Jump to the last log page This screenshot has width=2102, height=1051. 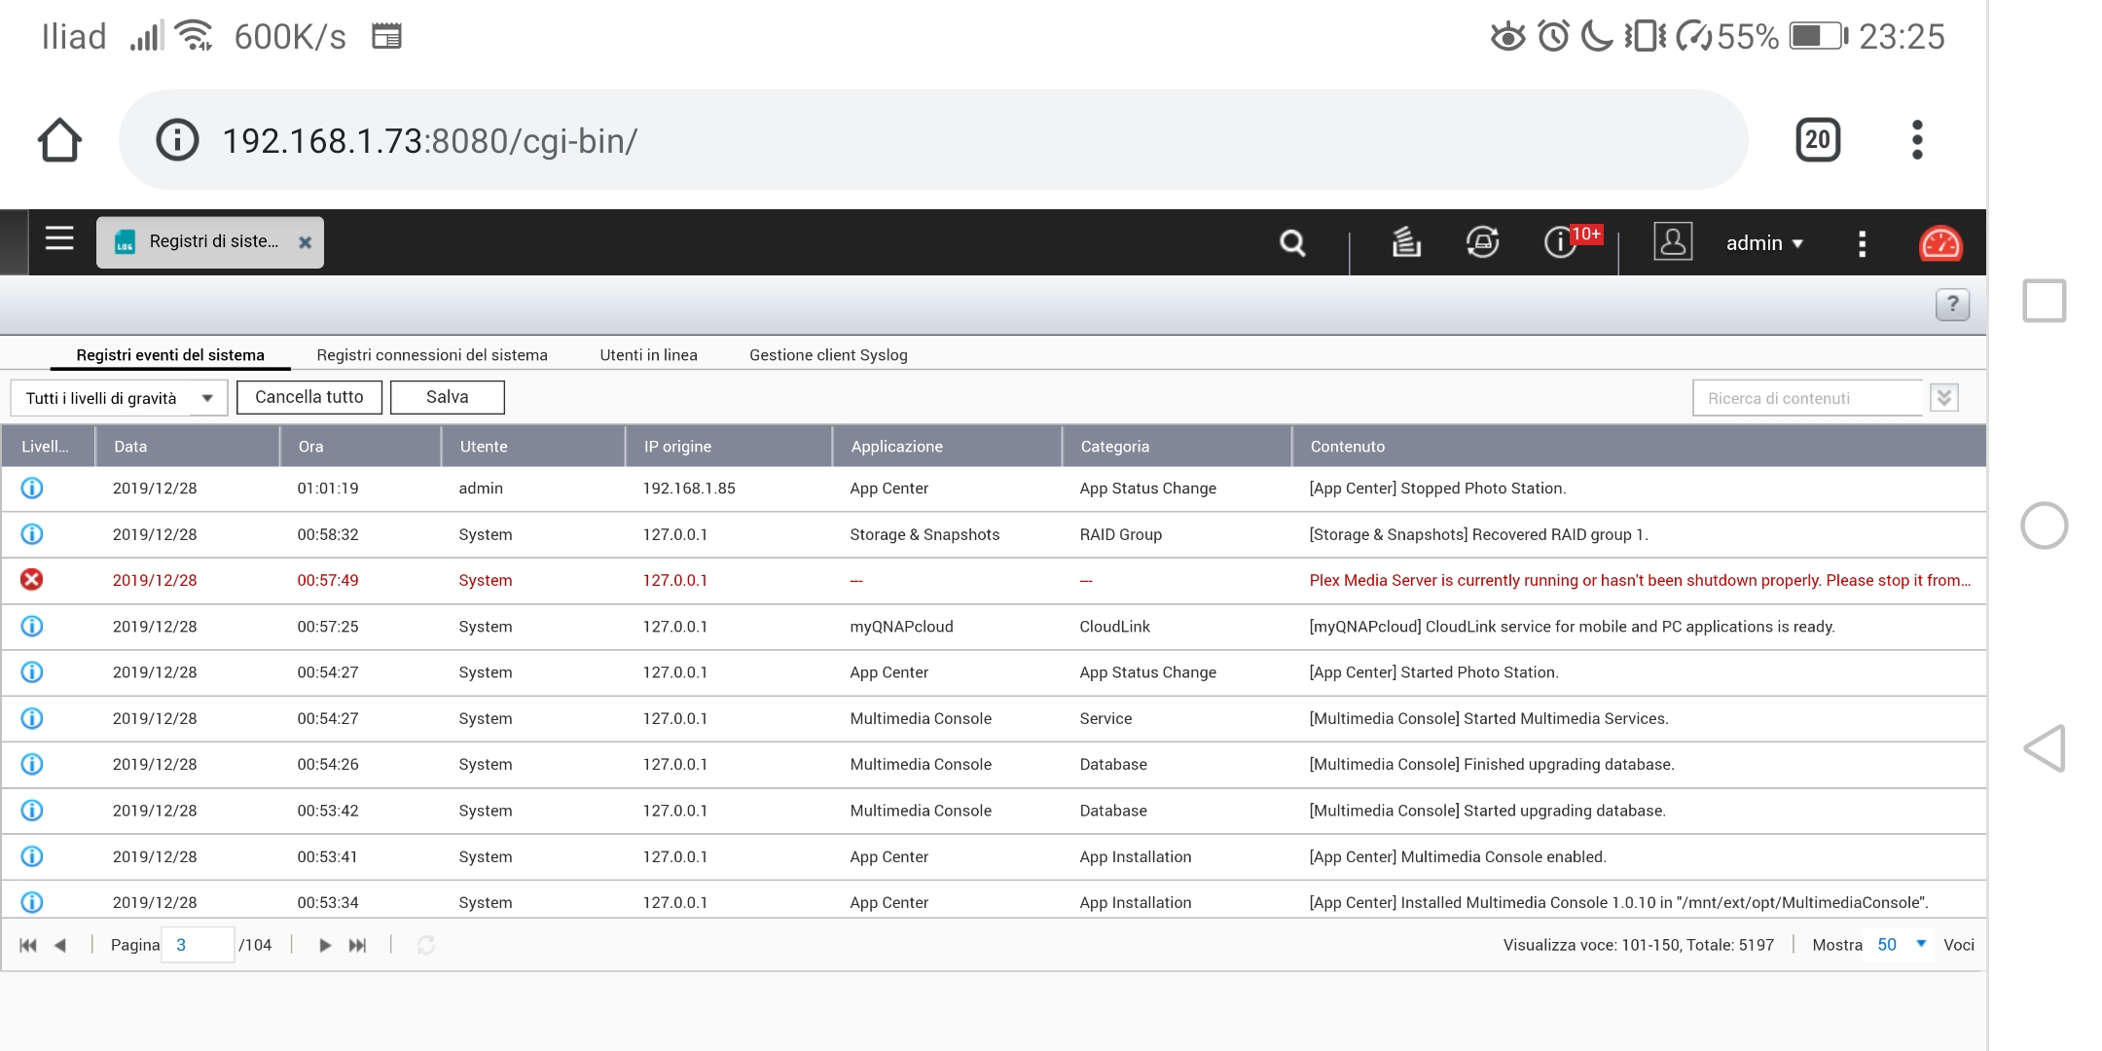[358, 945]
